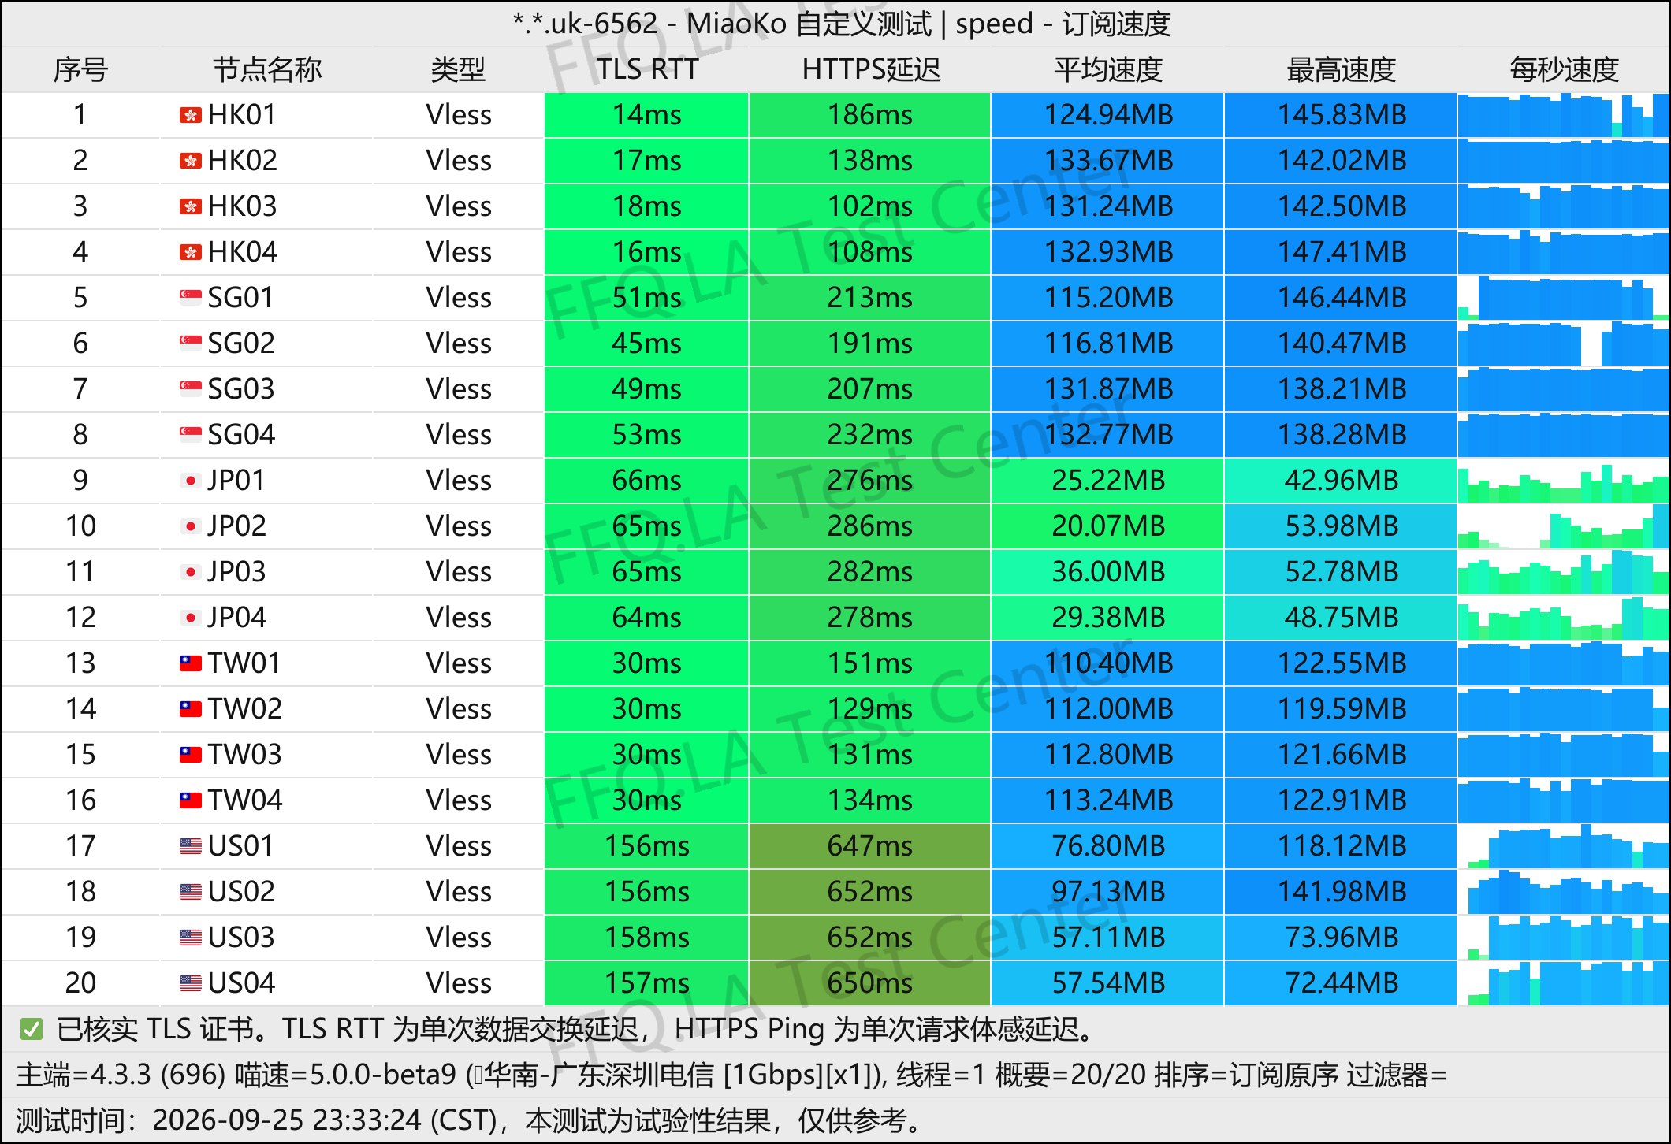Click the 平均速度 column header

tap(1108, 69)
